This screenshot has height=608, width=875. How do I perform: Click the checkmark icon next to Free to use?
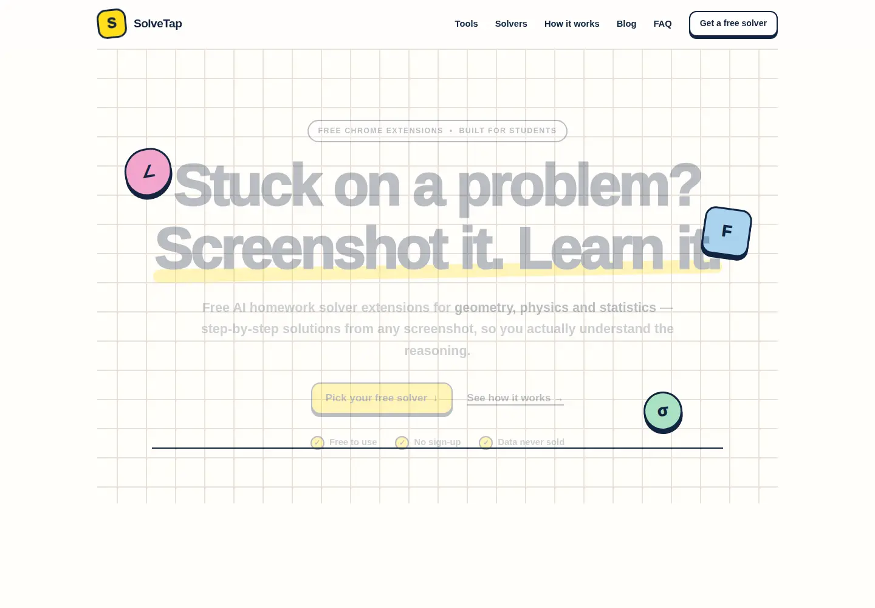(317, 443)
